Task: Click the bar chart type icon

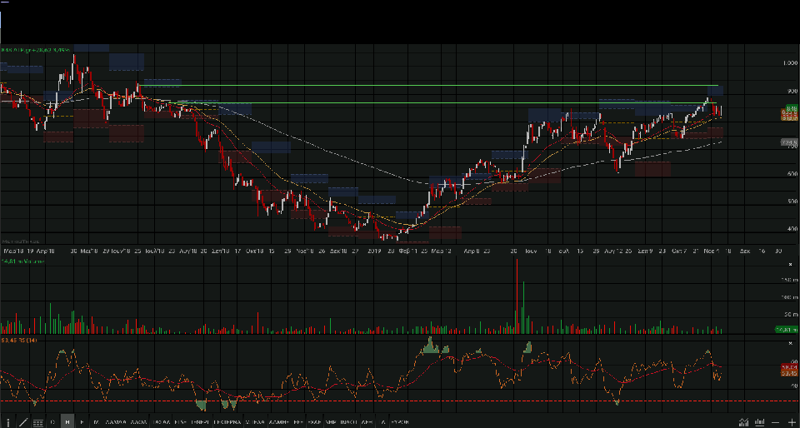Action: 758,422
